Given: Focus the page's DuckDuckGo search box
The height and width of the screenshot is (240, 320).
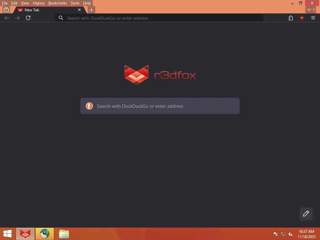Looking at the screenshot, I should [x=160, y=106].
